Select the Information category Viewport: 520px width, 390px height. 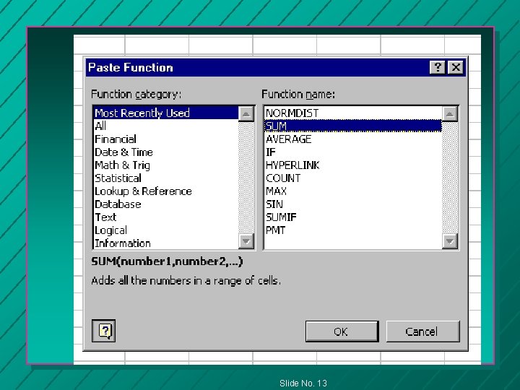166,243
